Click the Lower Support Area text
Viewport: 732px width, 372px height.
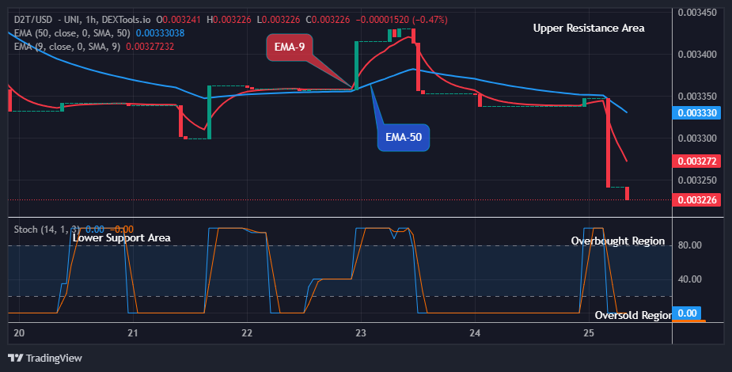coord(121,237)
